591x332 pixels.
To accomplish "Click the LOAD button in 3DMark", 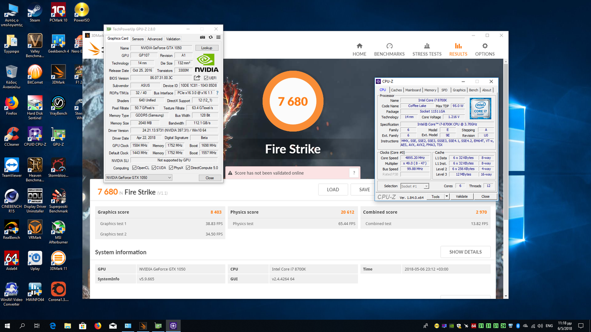I will 333,190.
